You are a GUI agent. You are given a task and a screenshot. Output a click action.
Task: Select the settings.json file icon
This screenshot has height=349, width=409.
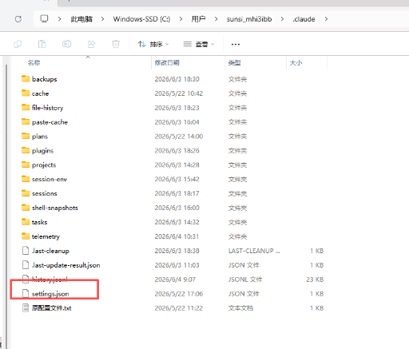tap(26, 293)
